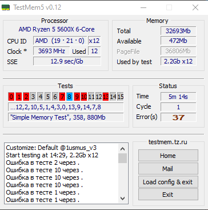Click the Time value 5m 14s

(x=178, y=97)
